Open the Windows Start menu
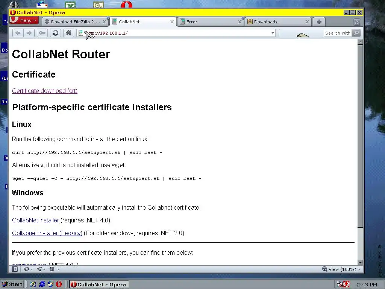The height and width of the screenshot is (289, 385). point(12,284)
